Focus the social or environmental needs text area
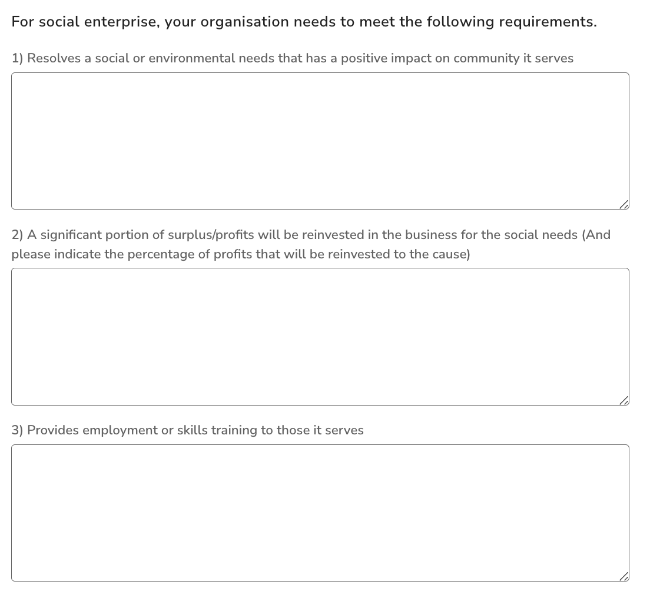650x598 pixels. (x=320, y=141)
